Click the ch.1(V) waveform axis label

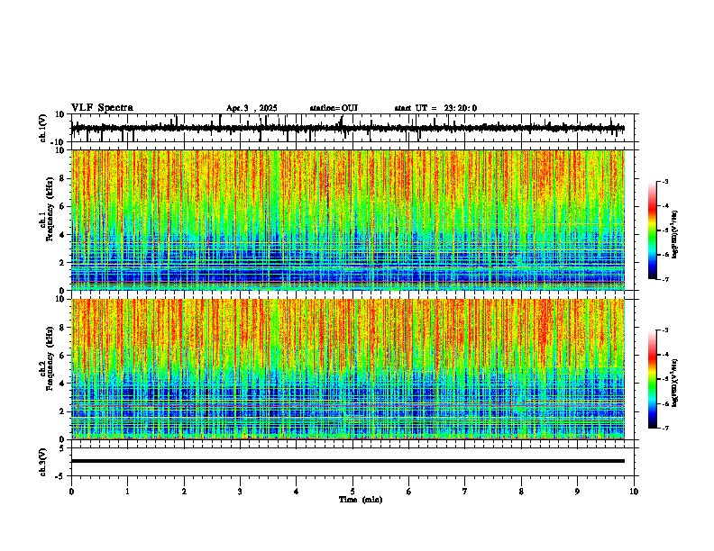pyautogui.click(x=43, y=128)
